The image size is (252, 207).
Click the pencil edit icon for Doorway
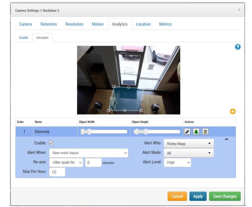tap(187, 132)
